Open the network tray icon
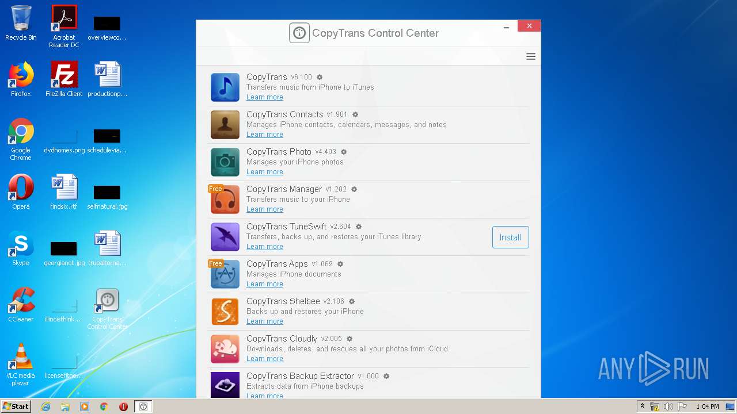 point(655,407)
